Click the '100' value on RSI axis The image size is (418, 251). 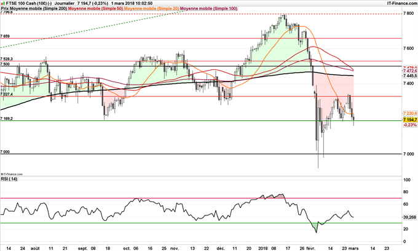(x=407, y=180)
